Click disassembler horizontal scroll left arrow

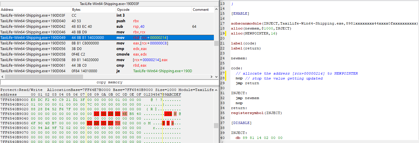[2, 77]
